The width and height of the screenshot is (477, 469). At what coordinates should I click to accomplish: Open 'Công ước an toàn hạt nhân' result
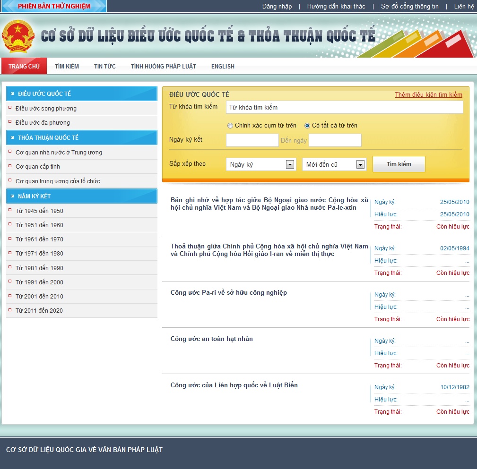[x=211, y=339]
